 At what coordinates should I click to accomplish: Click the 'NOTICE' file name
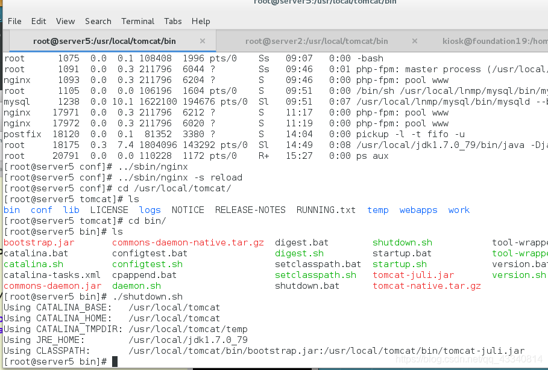(187, 210)
